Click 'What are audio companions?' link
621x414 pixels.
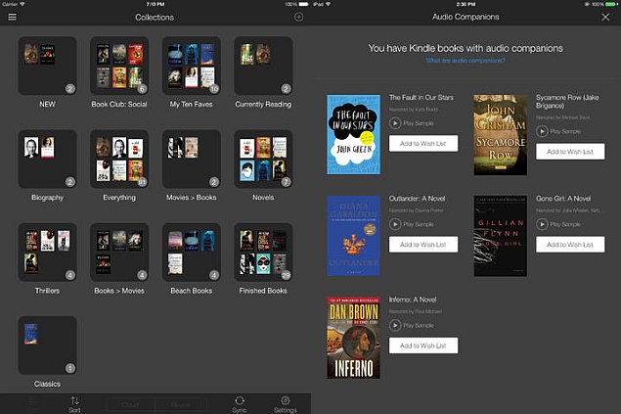pyautogui.click(x=466, y=61)
